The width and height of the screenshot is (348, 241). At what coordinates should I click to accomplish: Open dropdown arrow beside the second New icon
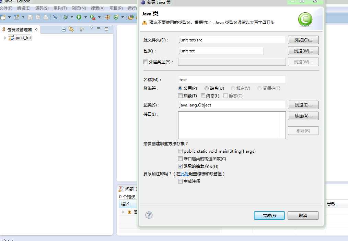tap(23, 17)
